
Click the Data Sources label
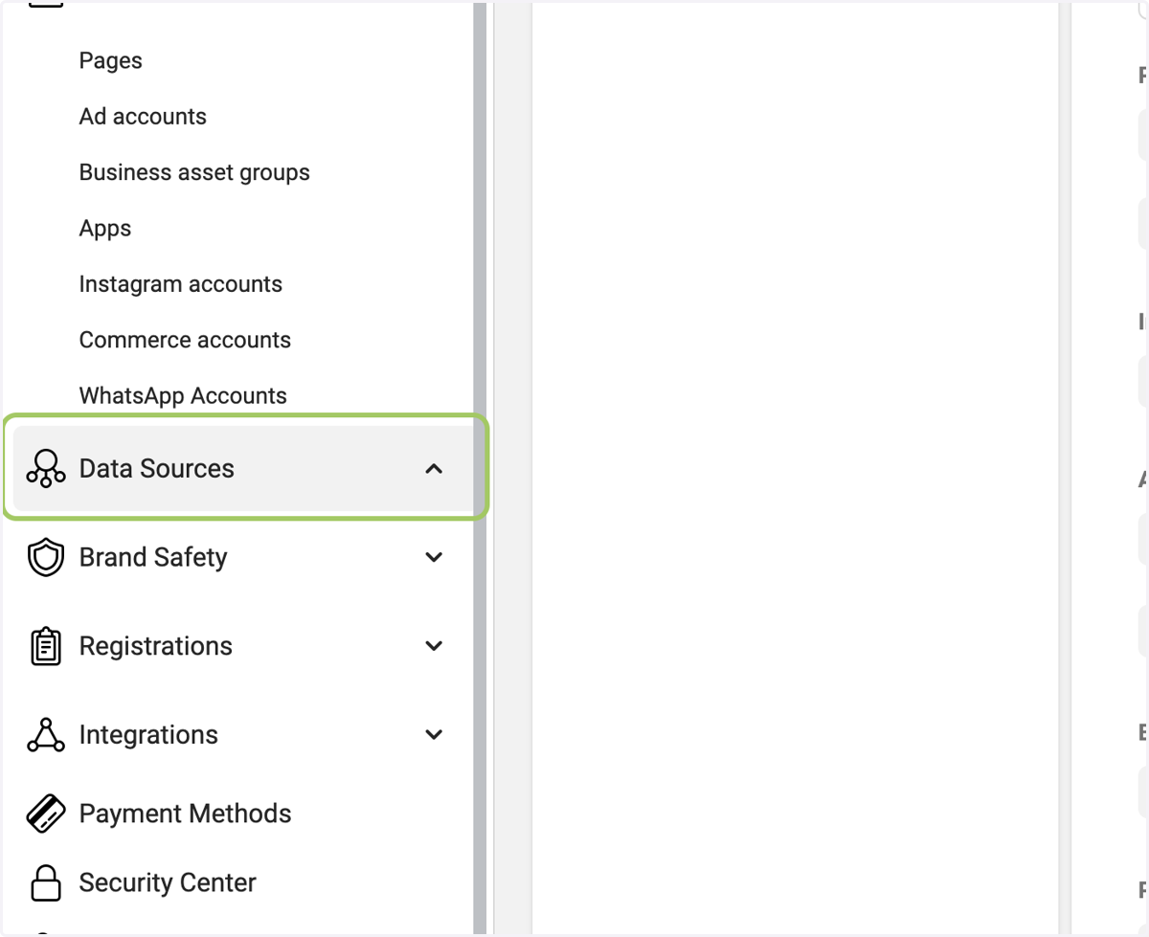pyautogui.click(x=157, y=469)
